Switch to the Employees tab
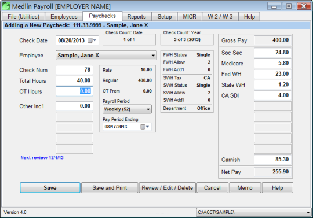313x218 pixels. pyautogui.click(x=64, y=17)
